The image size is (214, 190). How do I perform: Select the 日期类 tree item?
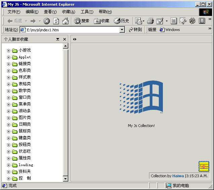pyautogui.click(x=25, y=124)
